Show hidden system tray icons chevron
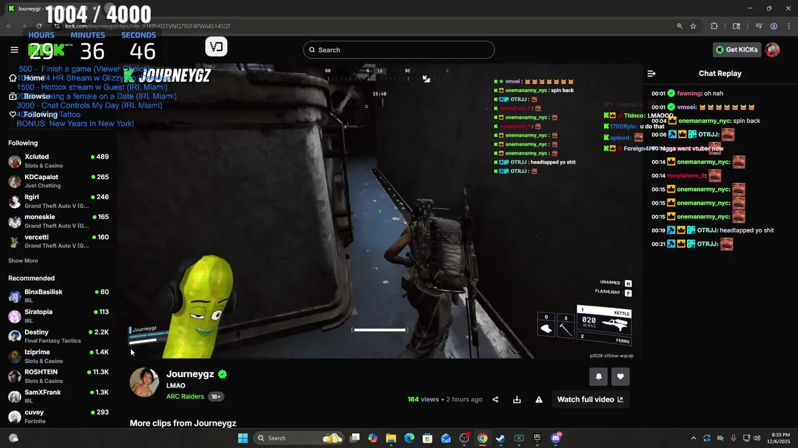Image resolution: width=798 pixels, height=448 pixels. [x=693, y=438]
